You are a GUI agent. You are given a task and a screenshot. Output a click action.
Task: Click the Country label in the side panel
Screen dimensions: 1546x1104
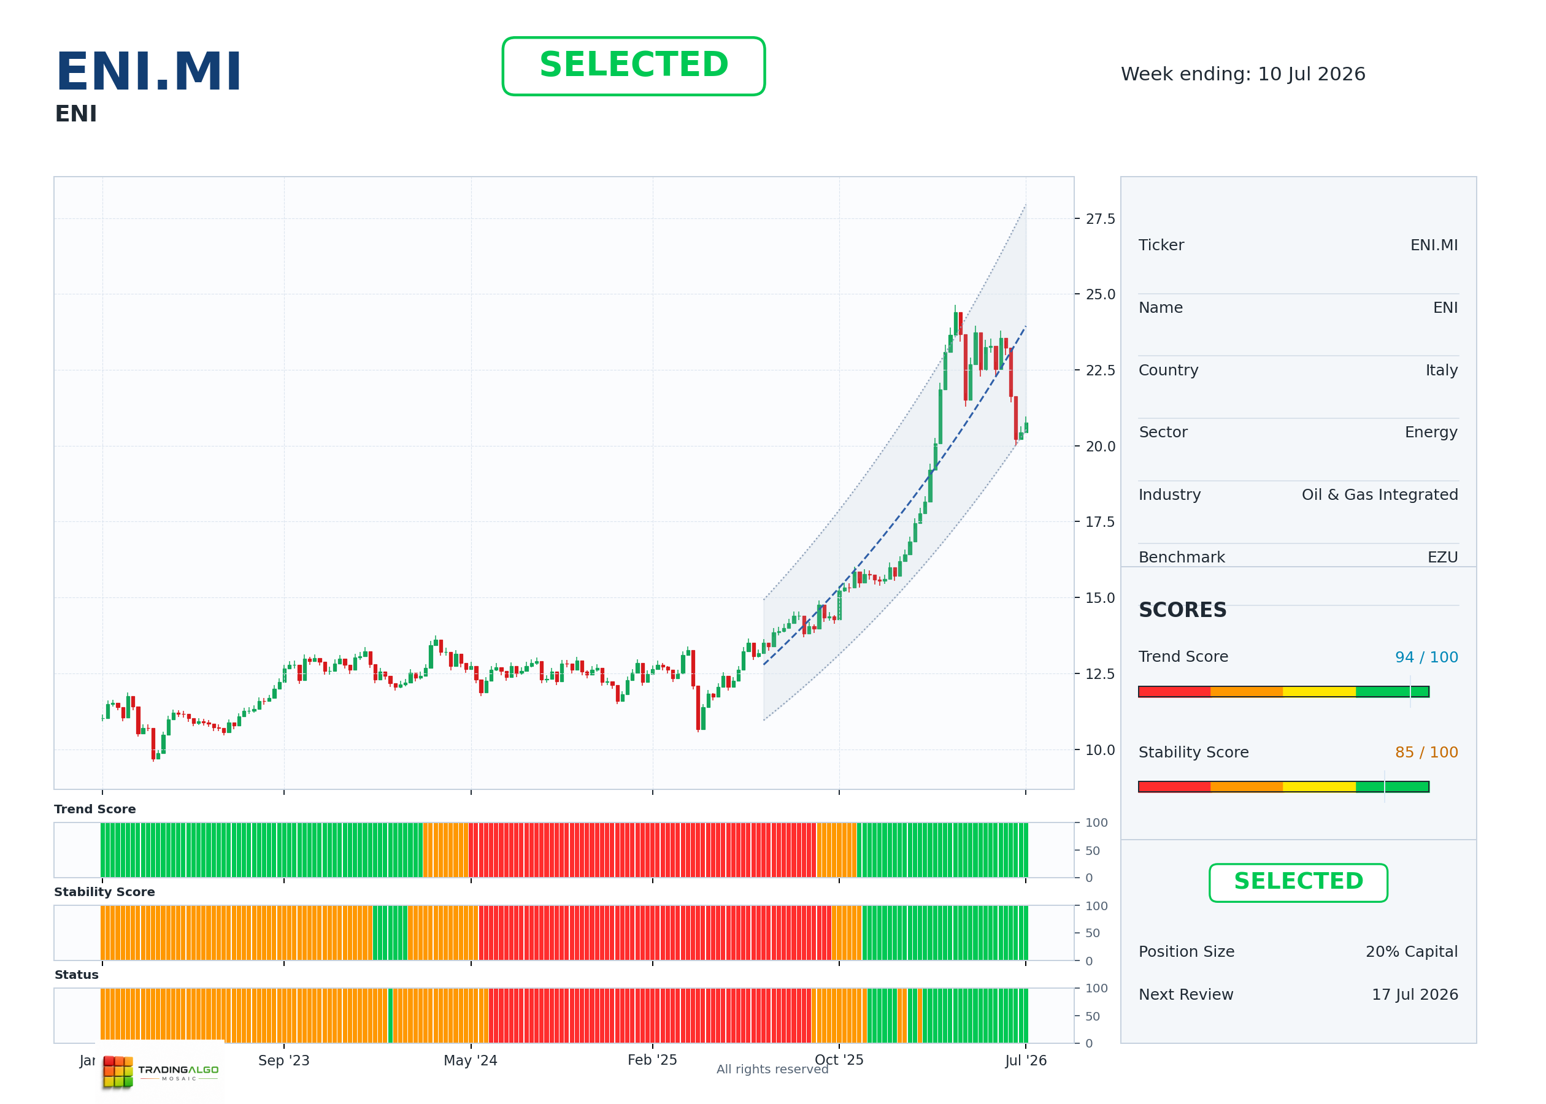pyautogui.click(x=1168, y=370)
